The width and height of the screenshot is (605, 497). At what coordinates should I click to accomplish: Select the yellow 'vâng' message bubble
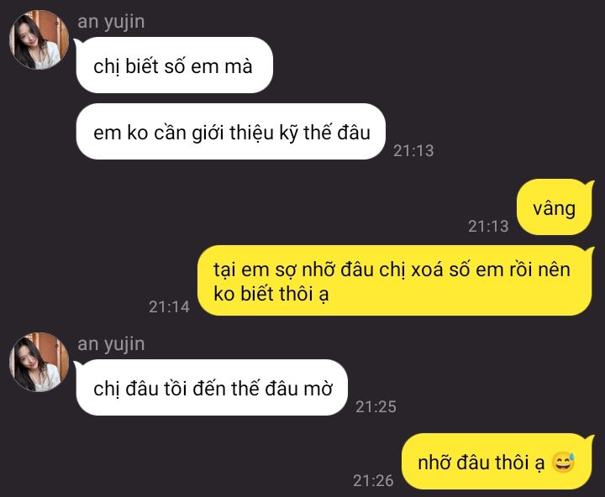coord(555,207)
